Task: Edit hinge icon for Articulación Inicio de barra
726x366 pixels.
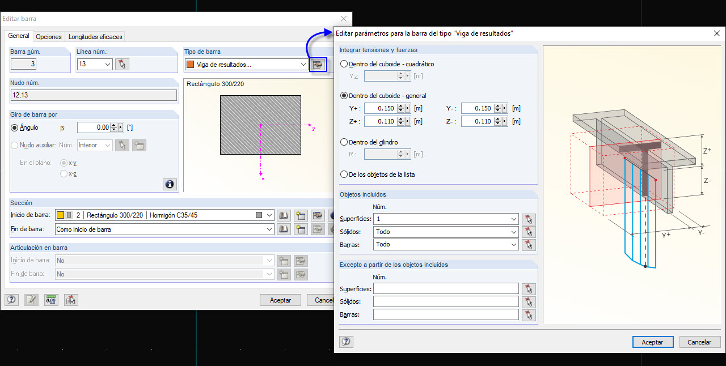Action: pyautogui.click(x=301, y=261)
